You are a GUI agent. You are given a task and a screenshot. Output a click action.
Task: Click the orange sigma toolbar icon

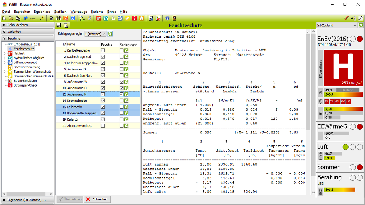[65, 18]
